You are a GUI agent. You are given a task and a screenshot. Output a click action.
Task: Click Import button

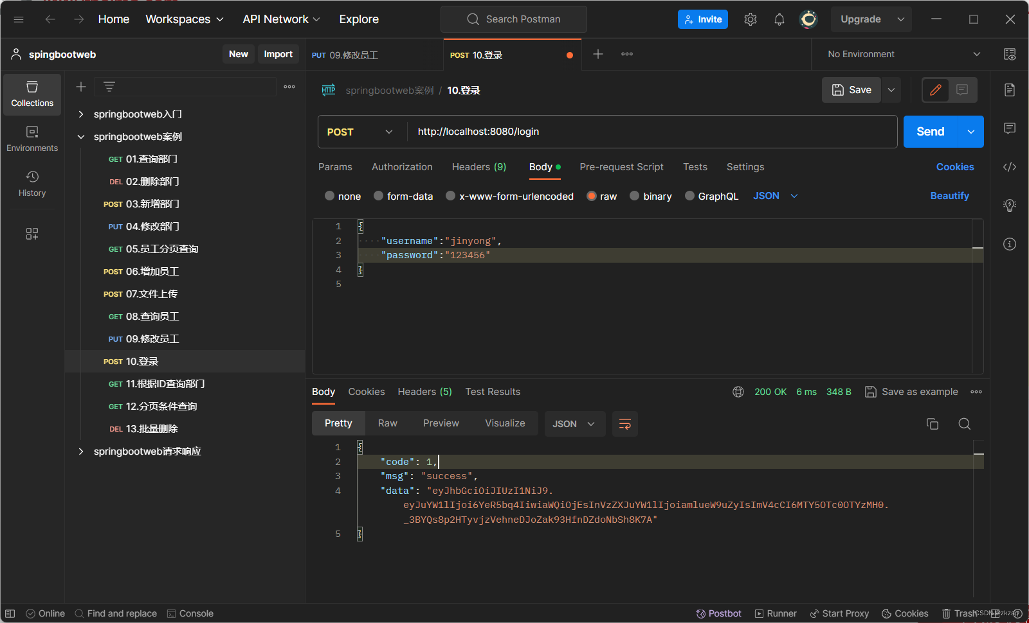point(278,54)
